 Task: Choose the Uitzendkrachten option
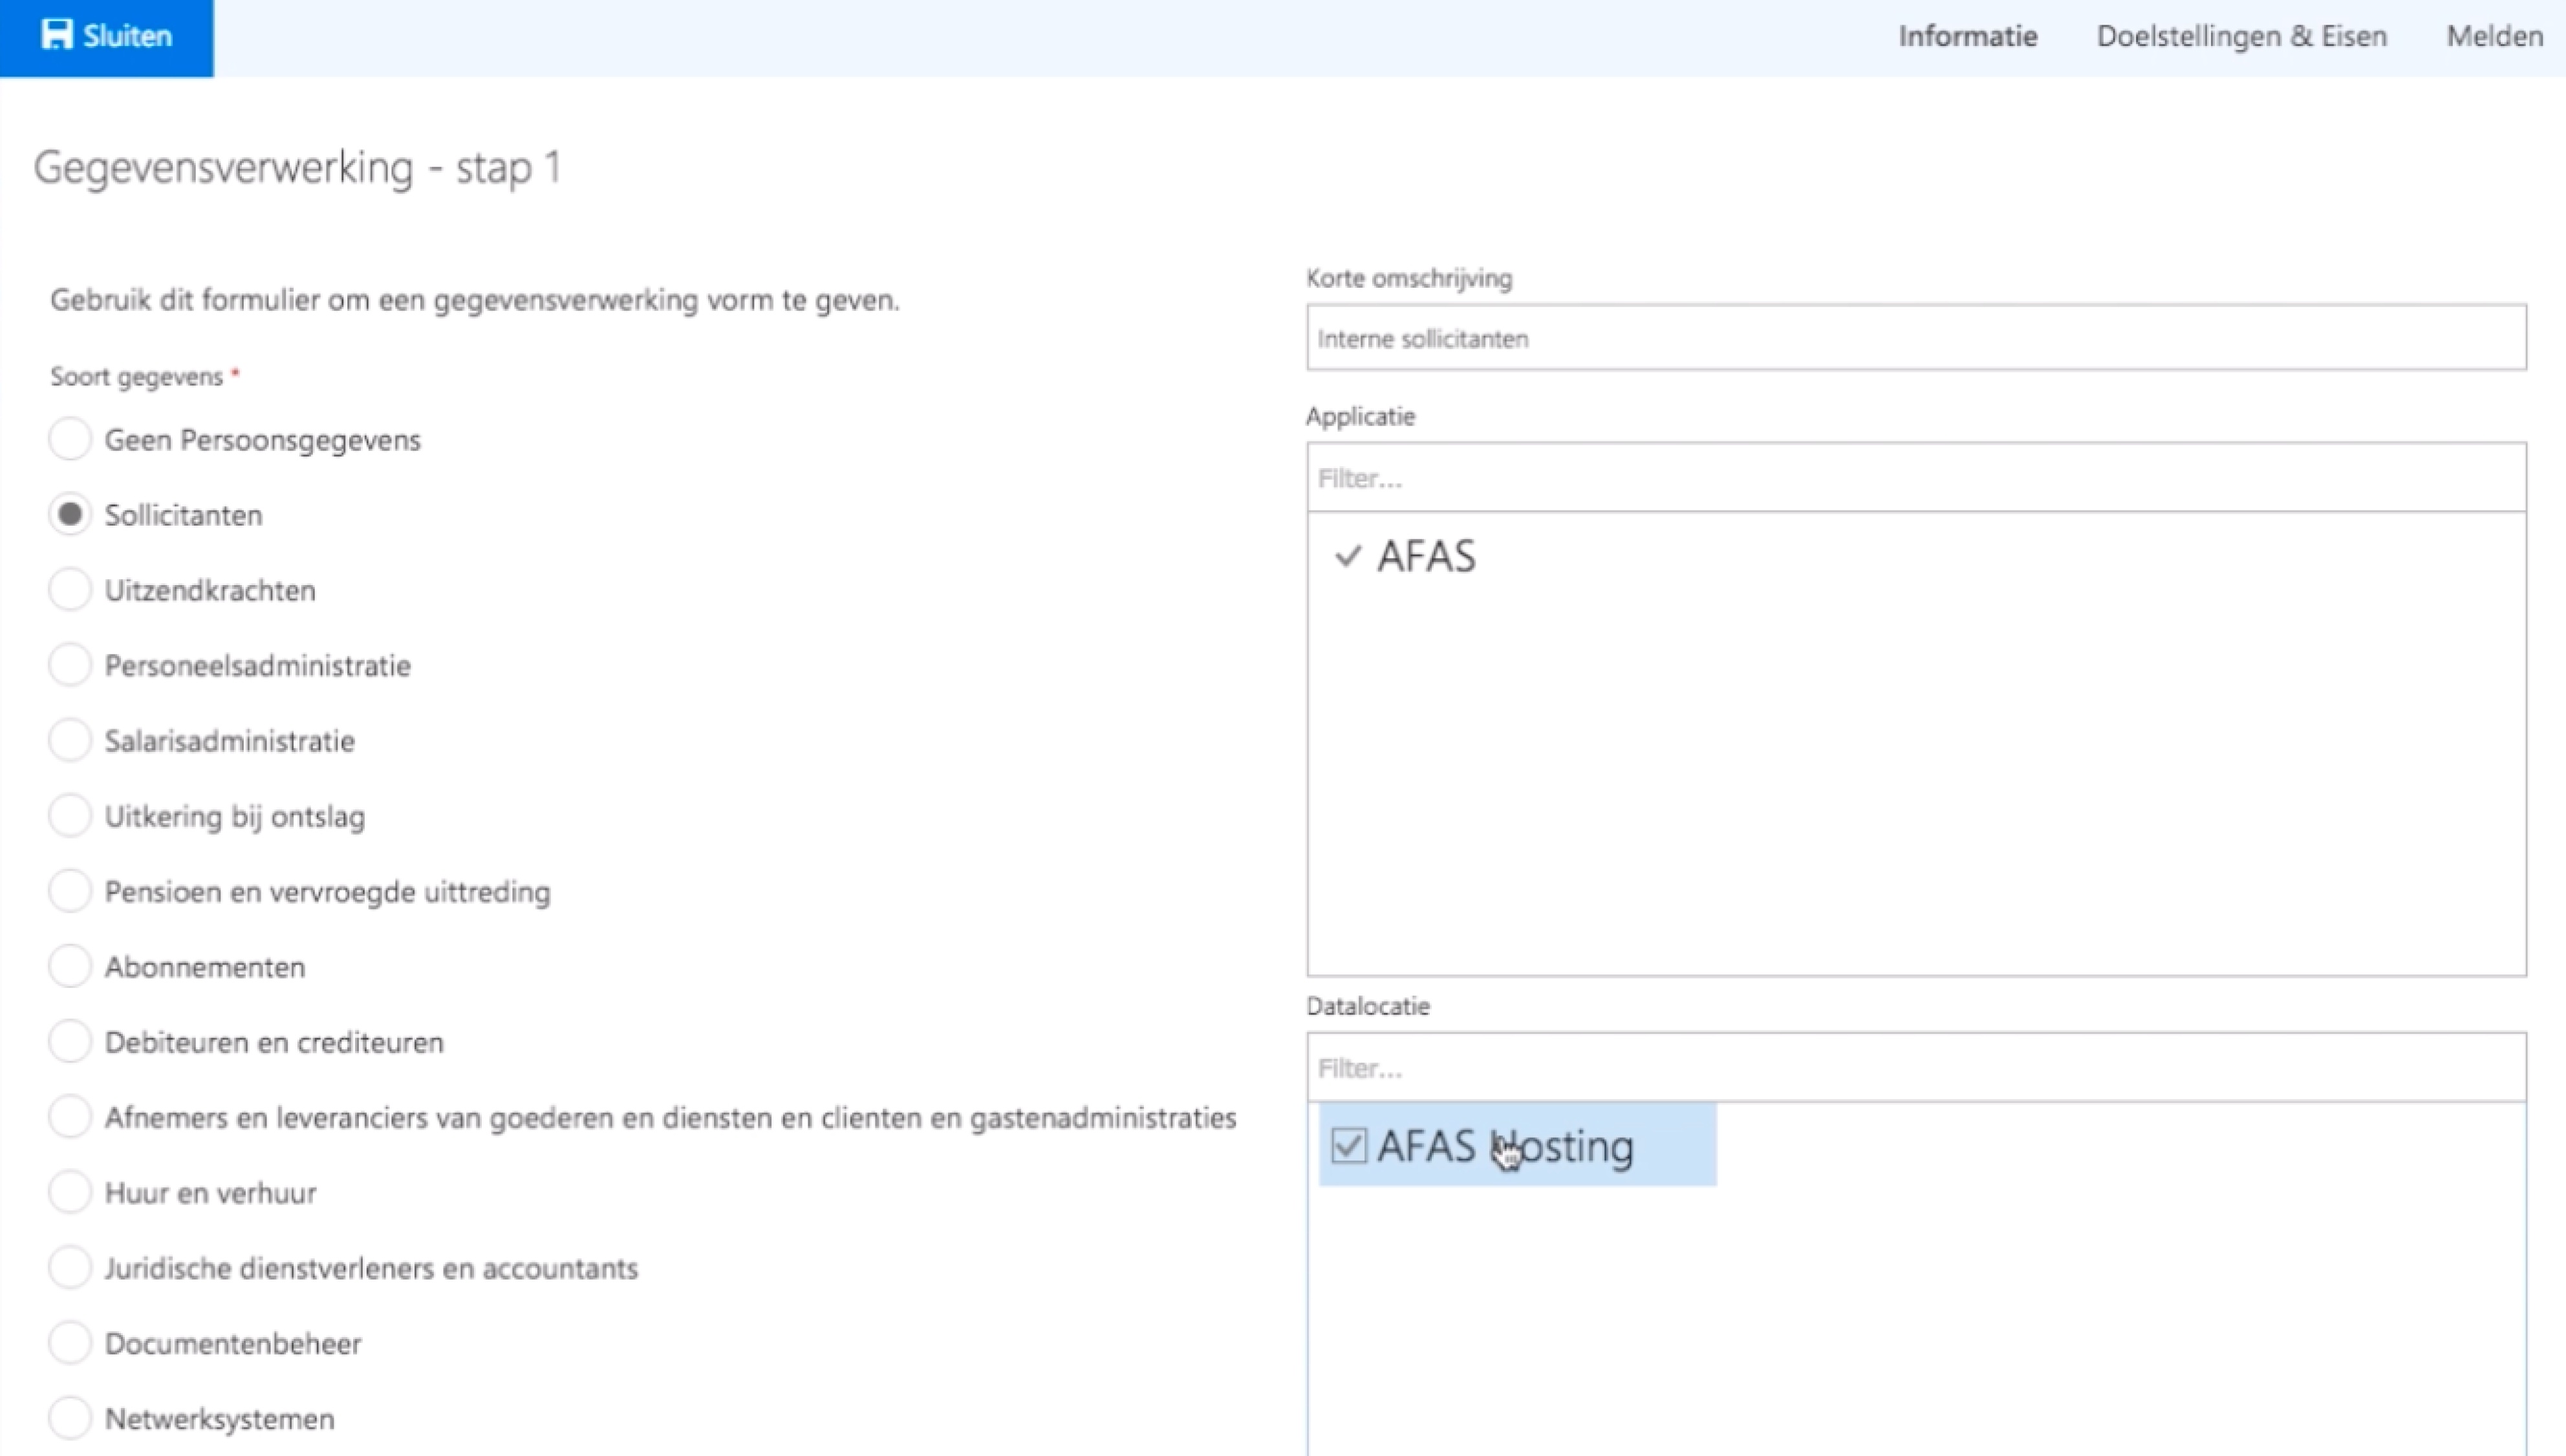click(x=70, y=590)
